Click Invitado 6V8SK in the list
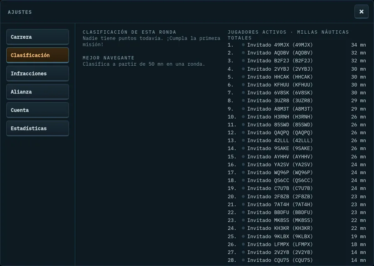The width and height of the screenshot is (374, 266). [x=297, y=93]
